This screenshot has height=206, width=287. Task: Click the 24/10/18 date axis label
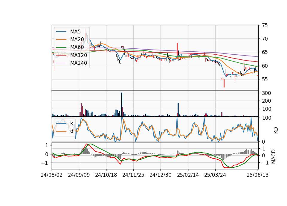pyautogui.click(x=106, y=175)
